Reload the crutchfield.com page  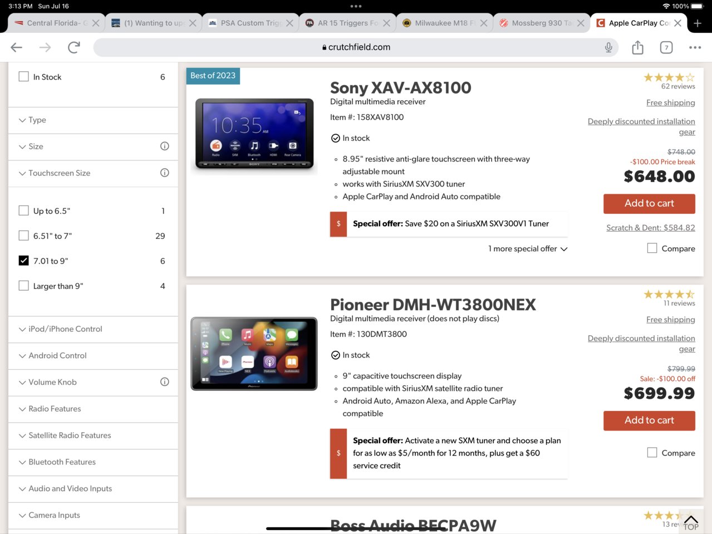click(74, 47)
